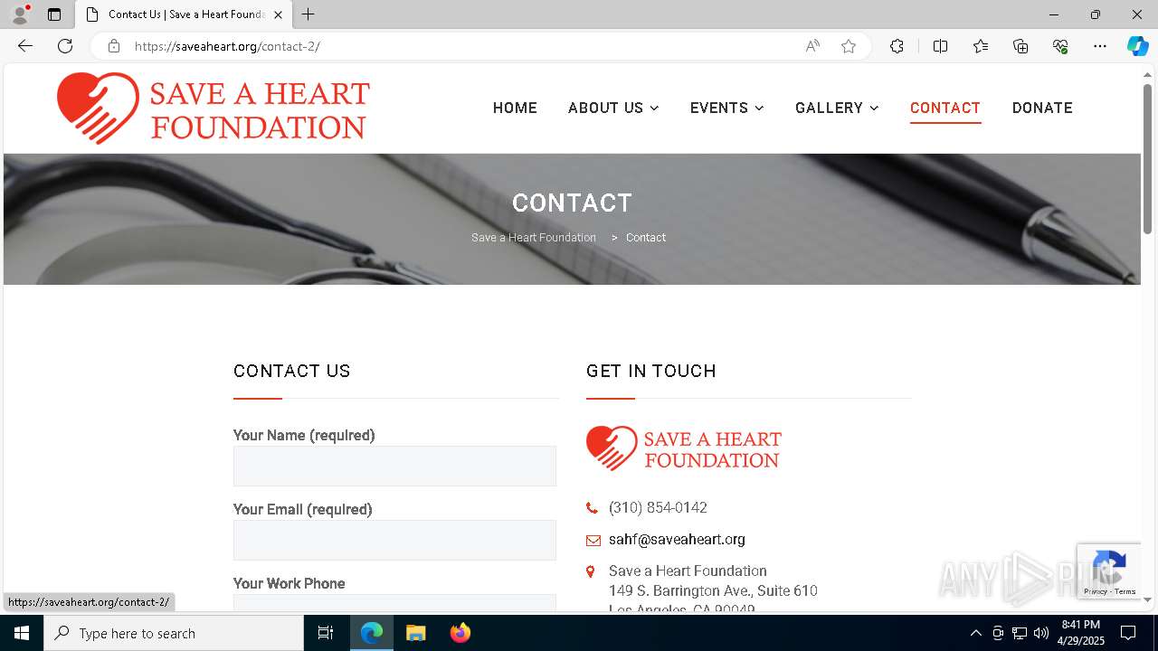This screenshot has height=651, width=1158.
Task: Open a new browser tab
Action: [308, 14]
